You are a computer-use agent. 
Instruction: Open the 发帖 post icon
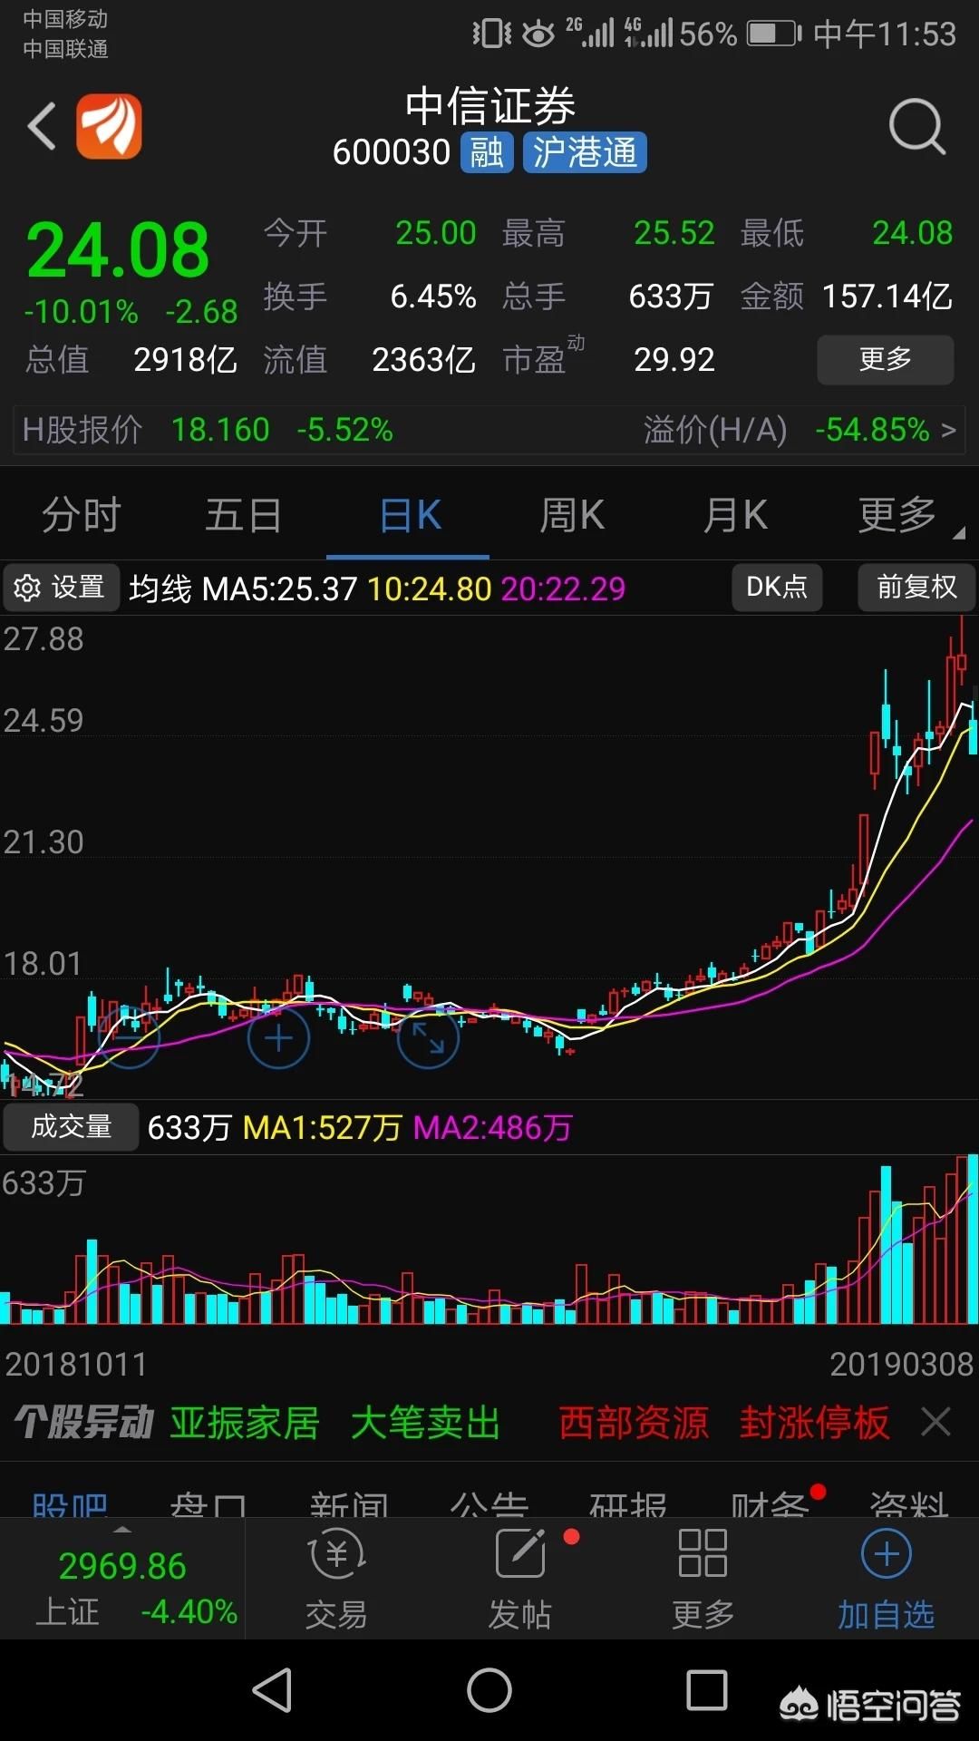click(x=520, y=1579)
